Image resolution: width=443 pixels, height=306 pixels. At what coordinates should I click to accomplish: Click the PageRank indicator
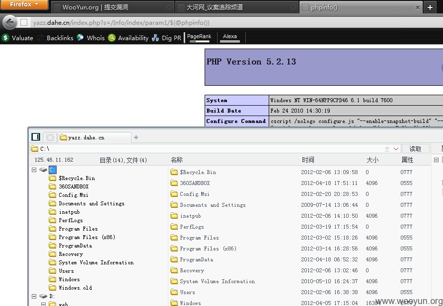click(x=199, y=38)
